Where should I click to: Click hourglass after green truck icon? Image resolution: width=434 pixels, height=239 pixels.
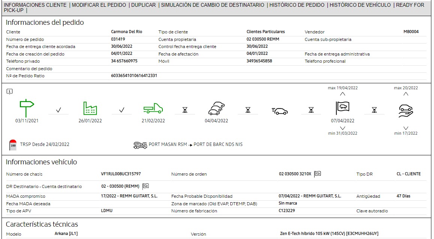click(185, 110)
